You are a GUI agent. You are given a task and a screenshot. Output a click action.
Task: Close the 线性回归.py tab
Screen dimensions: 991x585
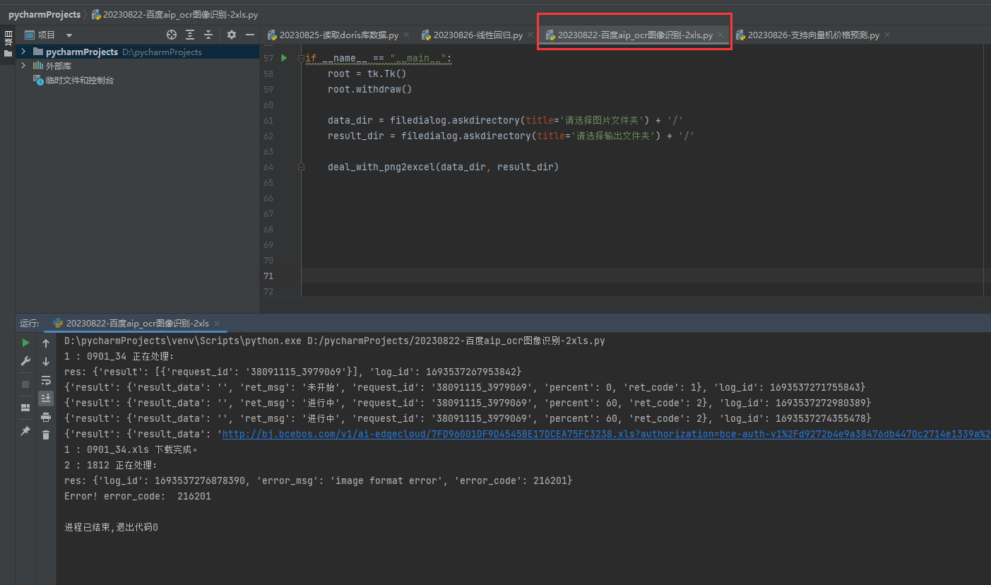pos(530,35)
